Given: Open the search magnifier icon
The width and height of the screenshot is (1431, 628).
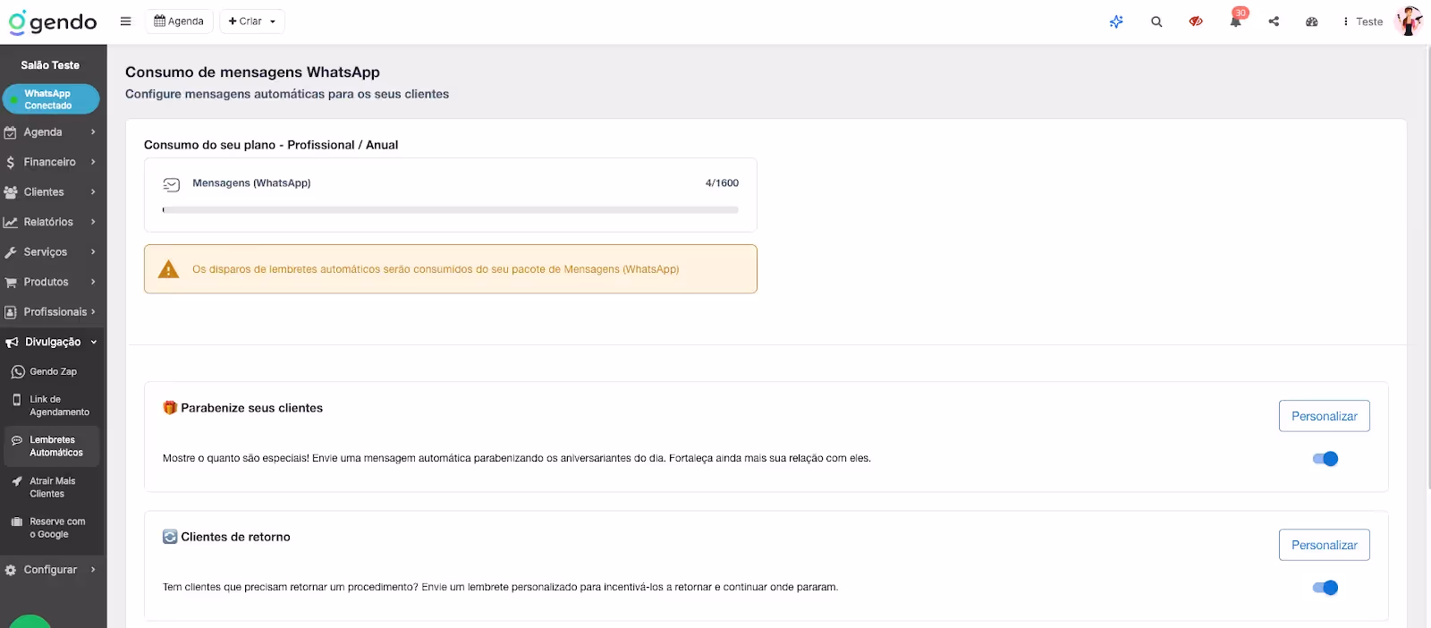Looking at the screenshot, I should (1156, 21).
